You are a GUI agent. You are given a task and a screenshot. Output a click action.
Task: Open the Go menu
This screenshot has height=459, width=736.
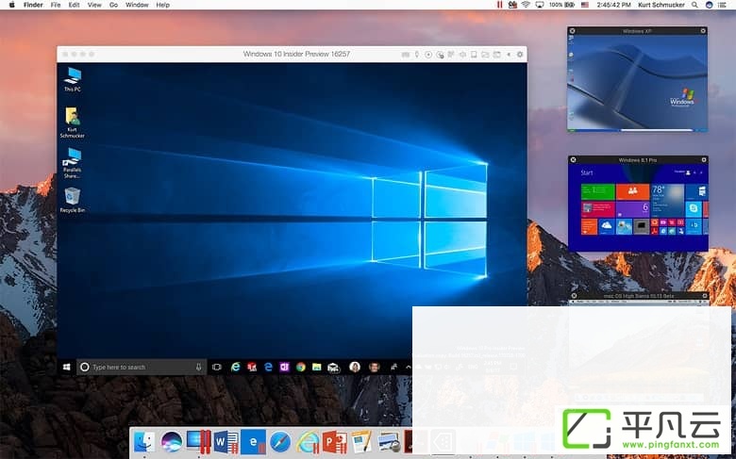point(113,5)
